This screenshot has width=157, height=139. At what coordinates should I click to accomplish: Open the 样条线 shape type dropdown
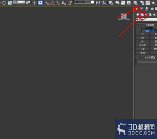146,20
